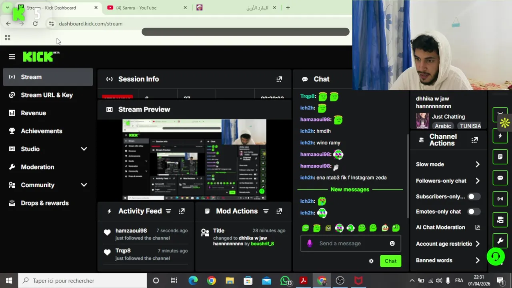Click the Just Chatting category
The height and width of the screenshot is (288, 512).
click(448, 117)
